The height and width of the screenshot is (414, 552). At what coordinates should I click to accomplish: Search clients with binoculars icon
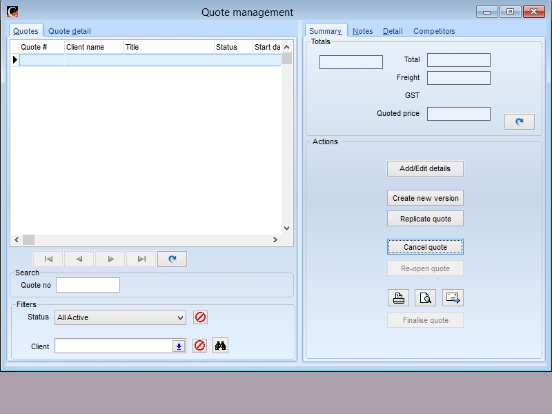point(220,346)
